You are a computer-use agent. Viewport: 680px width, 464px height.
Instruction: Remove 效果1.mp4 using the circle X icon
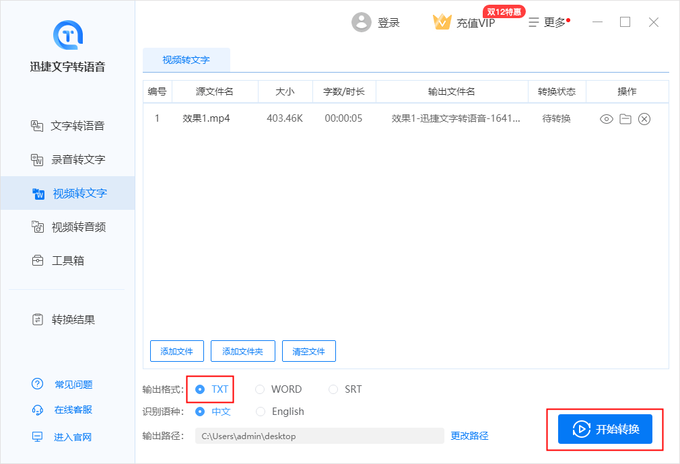(644, 119)
